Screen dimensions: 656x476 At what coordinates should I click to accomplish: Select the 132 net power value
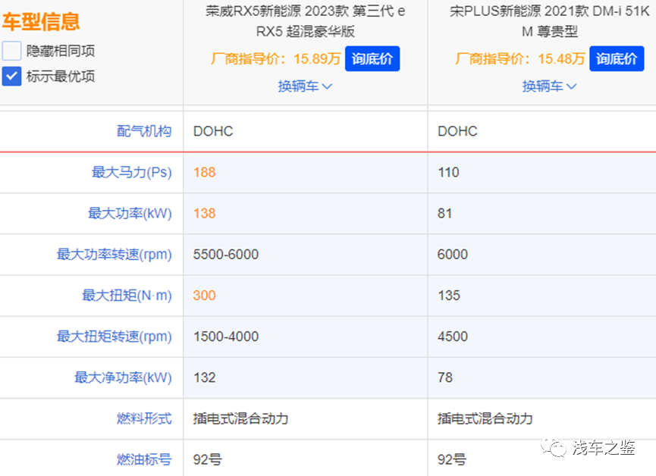pos(205,377)
